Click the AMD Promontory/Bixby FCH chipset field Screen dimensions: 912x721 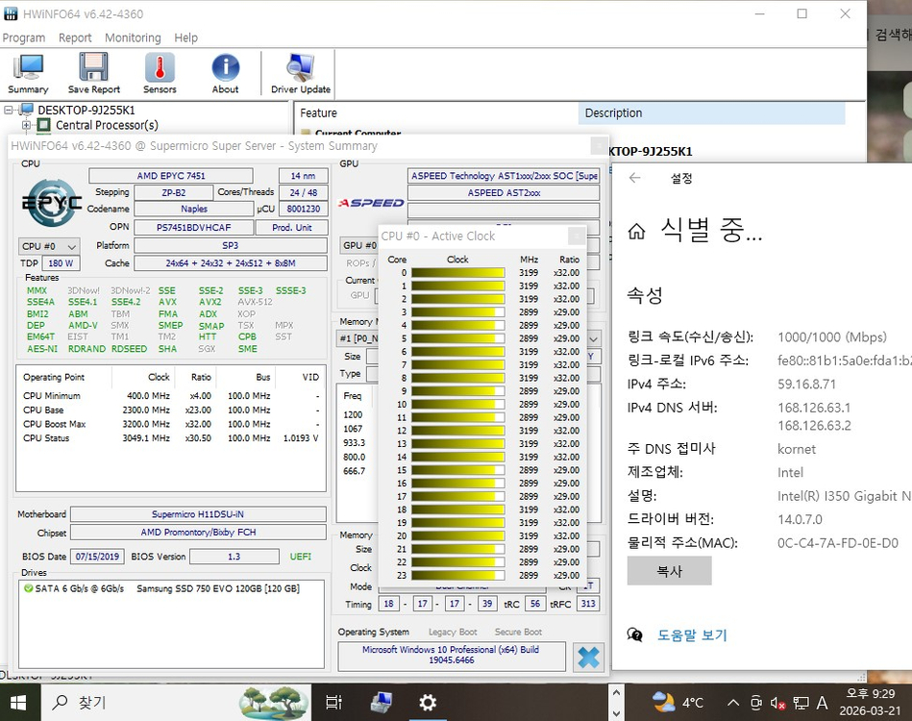point(198,533)
